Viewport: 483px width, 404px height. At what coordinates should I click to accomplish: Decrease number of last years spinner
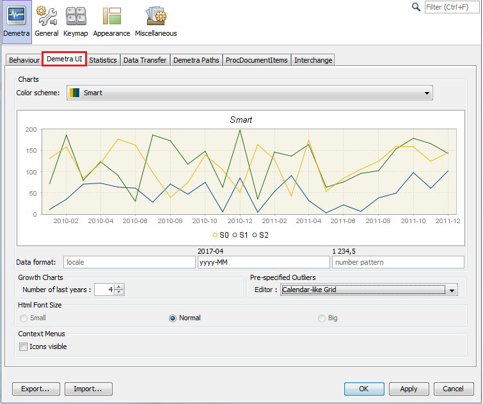[118, 292]
